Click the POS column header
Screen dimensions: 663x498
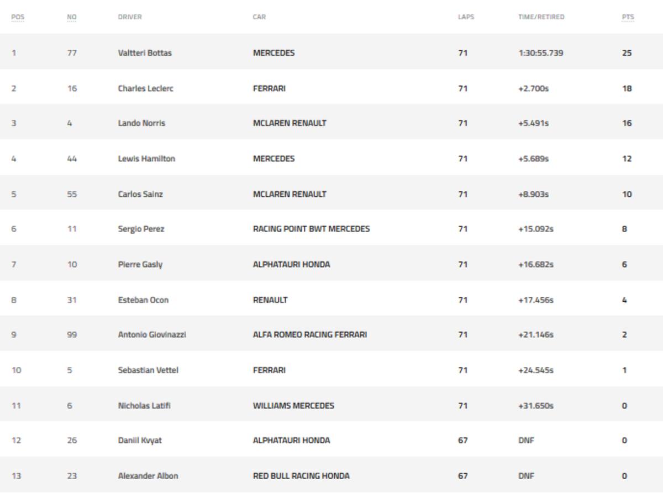point(18,17)
